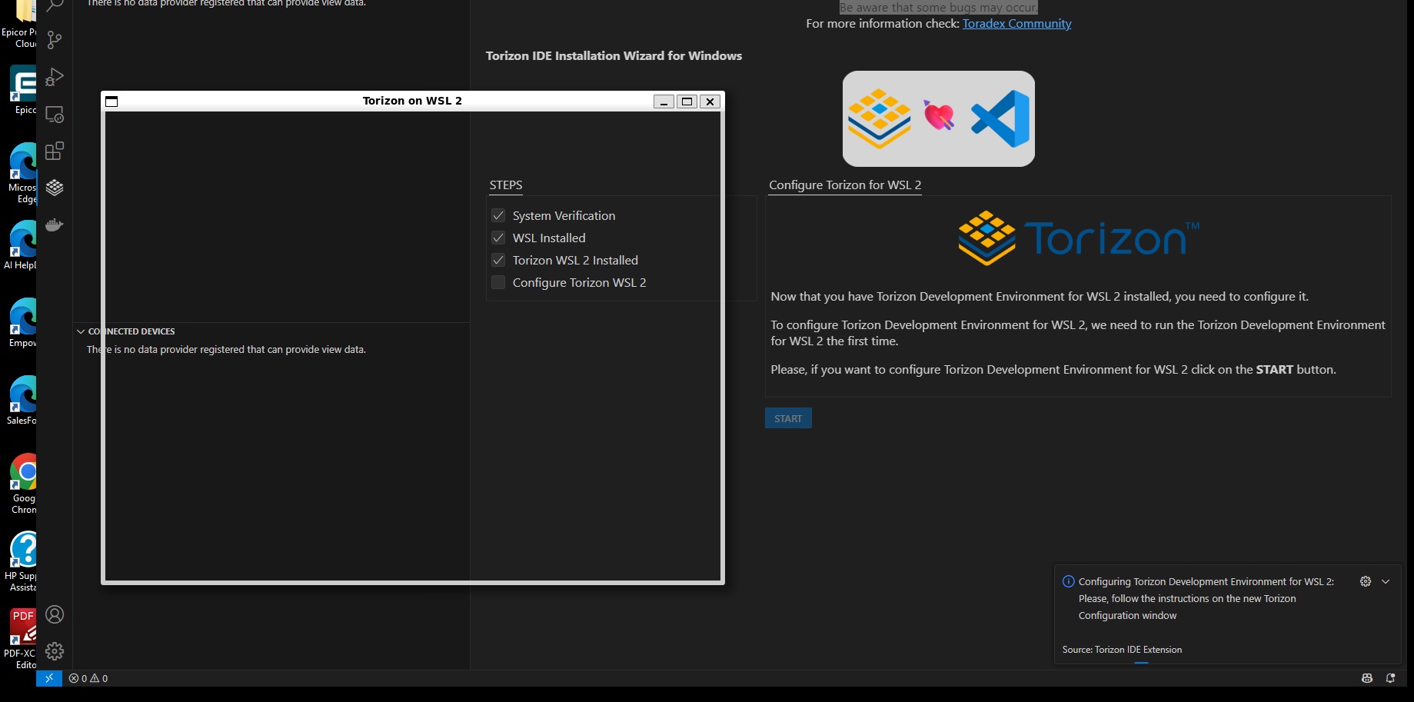Open Search view in activity bar
This screenshot has height=702, width=1414.
point(55,5)
